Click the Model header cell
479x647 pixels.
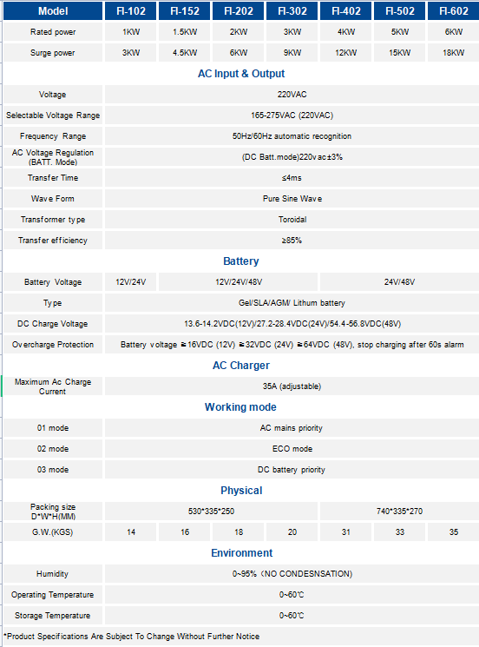(53, 11)
